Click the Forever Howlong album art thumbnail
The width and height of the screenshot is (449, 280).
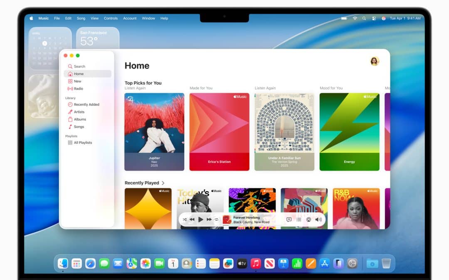point(227,219)
